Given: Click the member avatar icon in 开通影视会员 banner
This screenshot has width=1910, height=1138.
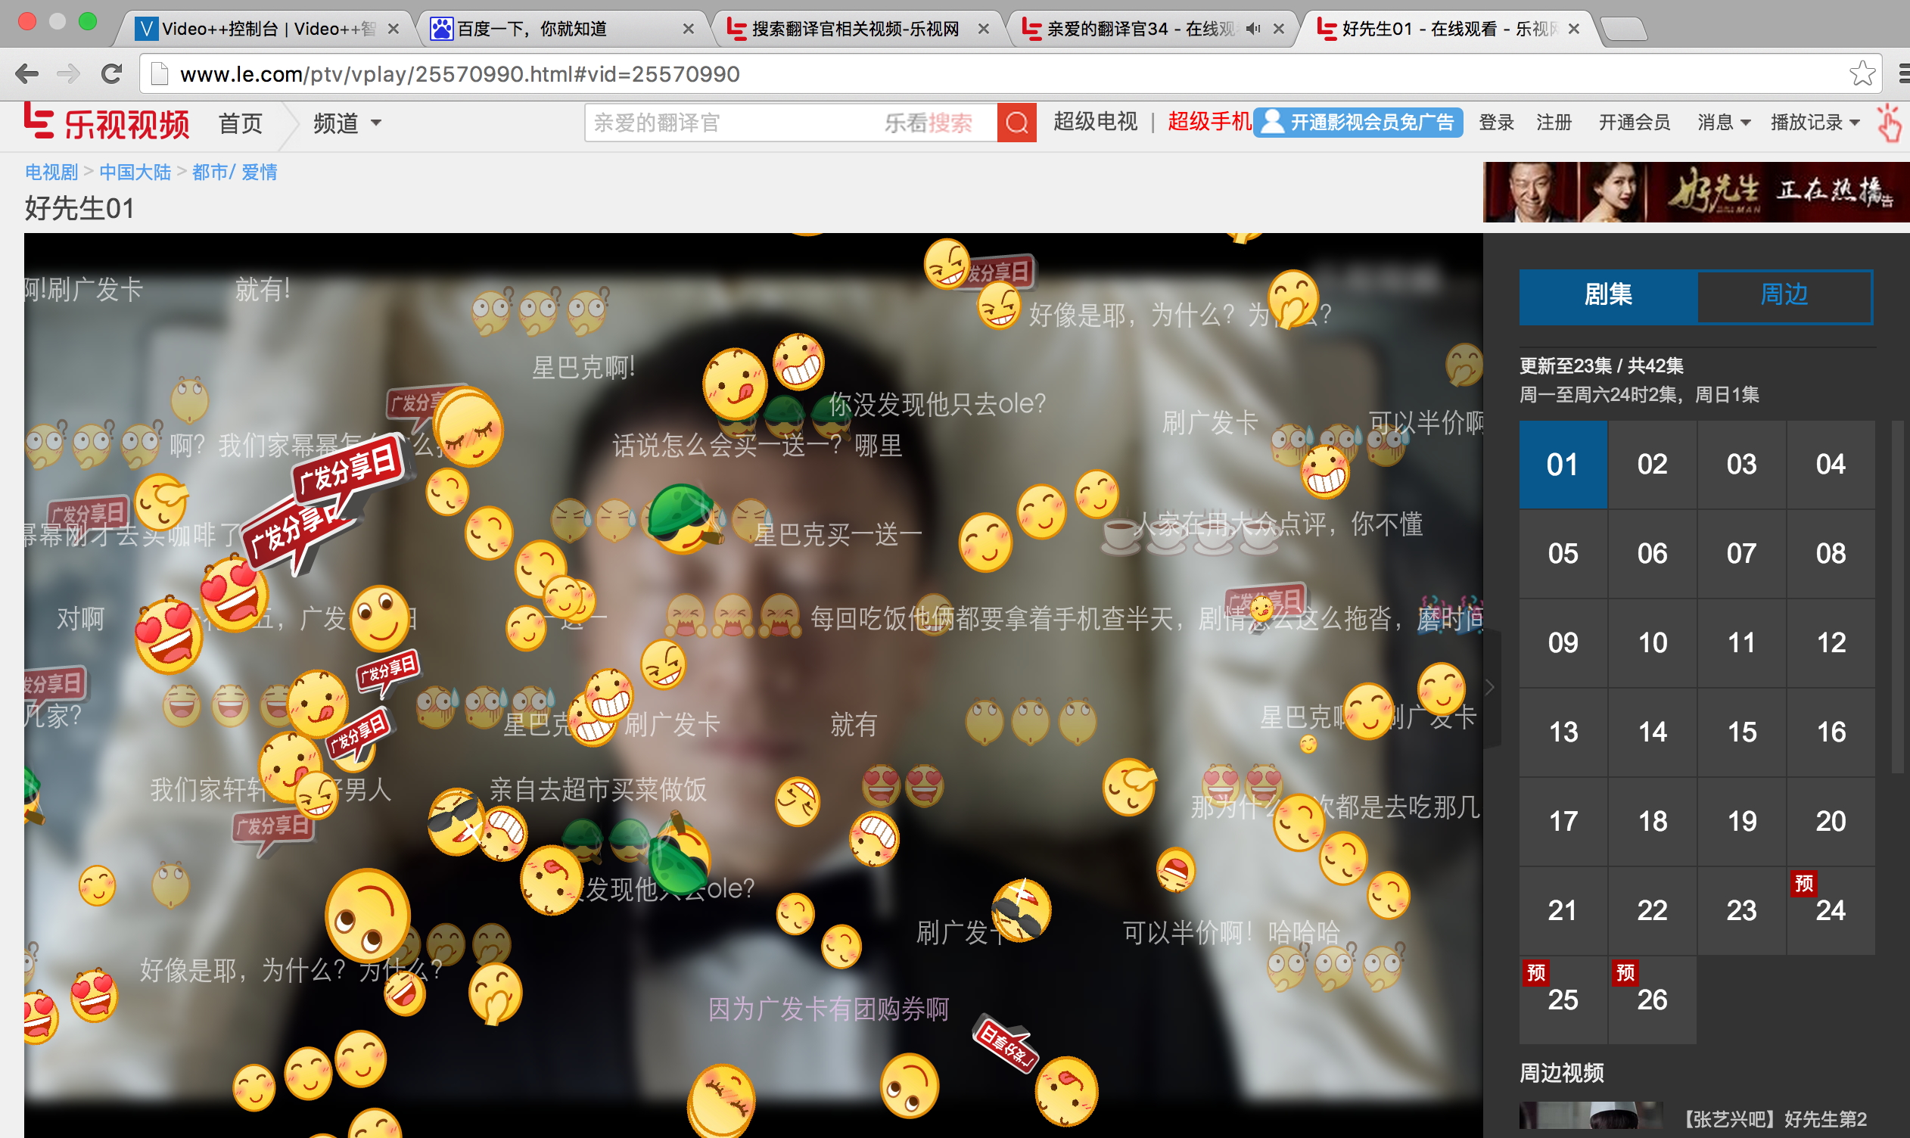Looking at the screenshot, I should (1272, 122).
